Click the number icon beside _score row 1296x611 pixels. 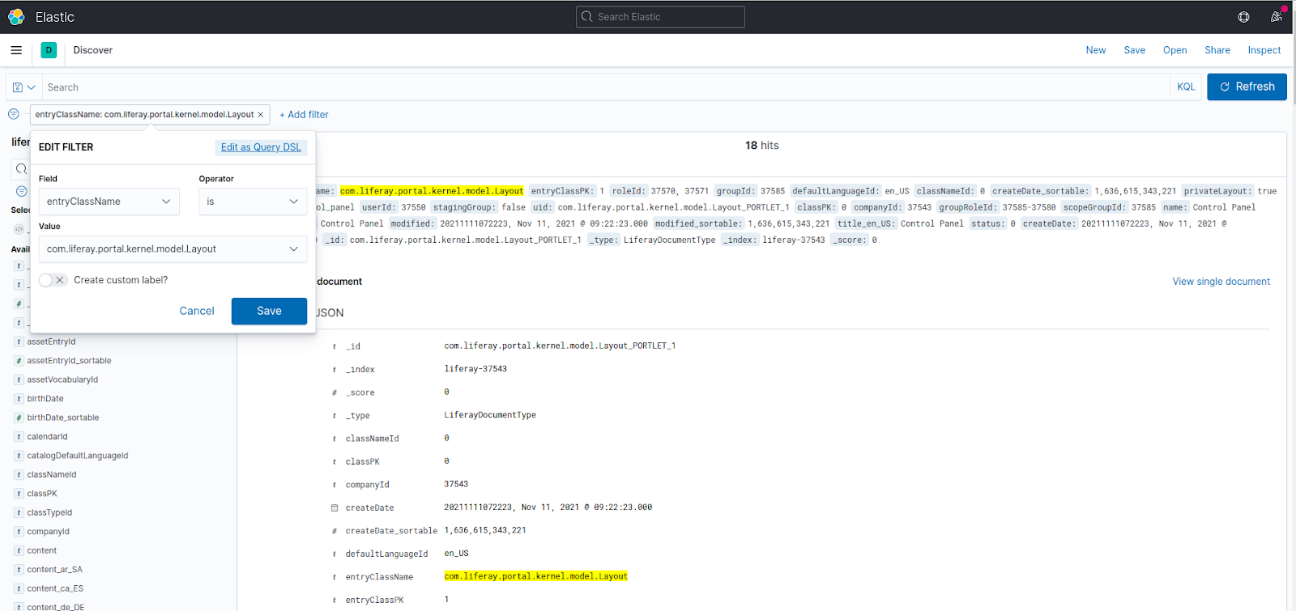[x=334, y=392]
